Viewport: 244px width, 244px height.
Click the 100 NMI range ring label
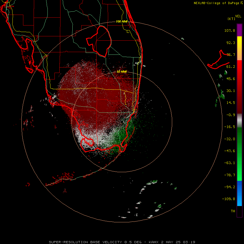tap(122, 21)
